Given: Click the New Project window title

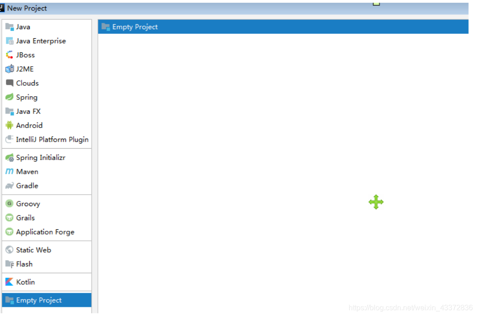Looking at the screenshot, I should click(27, 8).
